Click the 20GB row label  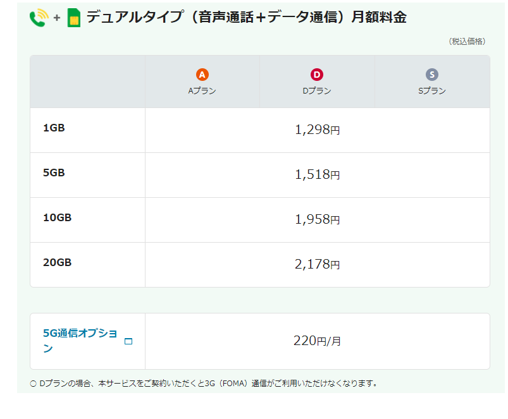pos(57,262)
